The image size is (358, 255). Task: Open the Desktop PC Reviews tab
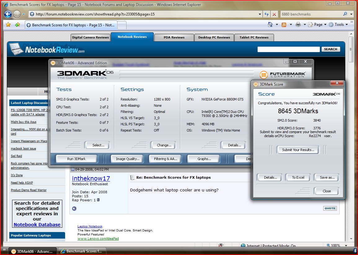(x=214, y=38)
